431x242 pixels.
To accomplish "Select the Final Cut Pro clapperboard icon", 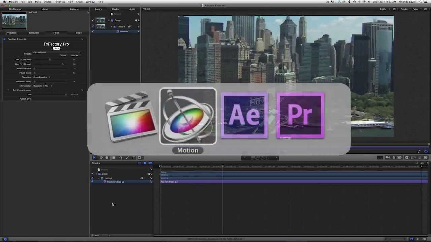I will 131,116.
